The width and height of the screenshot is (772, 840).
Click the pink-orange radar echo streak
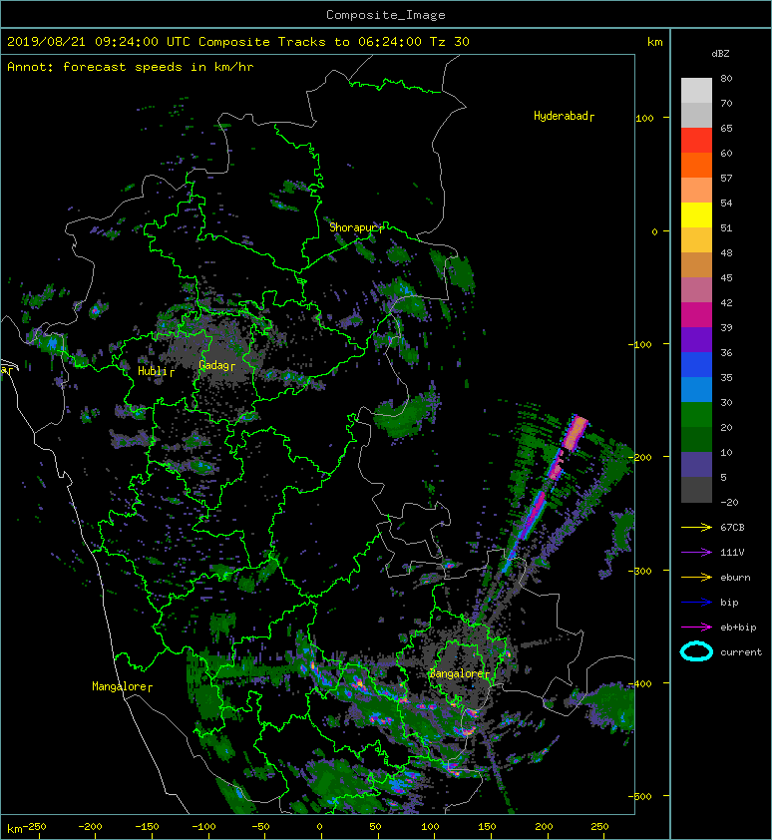(575, 433)
